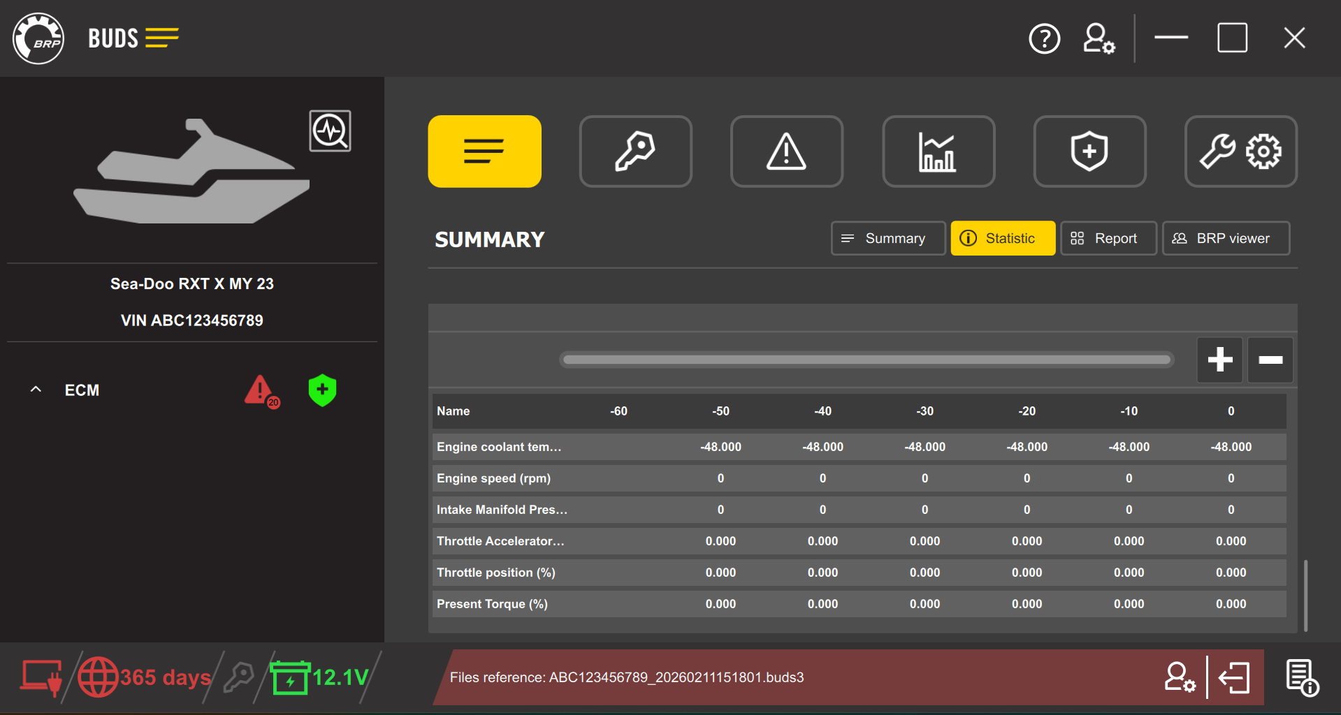The height and width of the screenshot is (715, 1341).
Task: Click the ECM red fault alert icon
Action: click(x=261, y=391)
